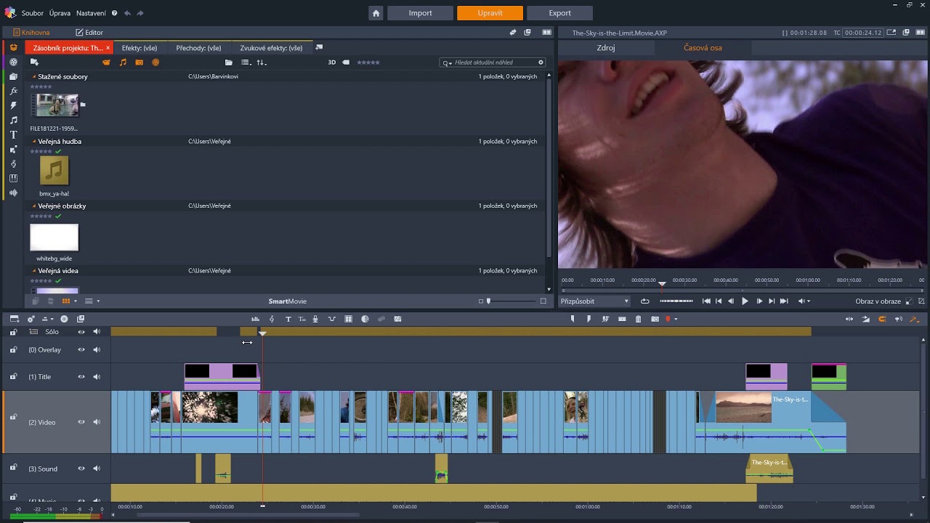Show projects filter in library toolbar

(x=155, y=62)
